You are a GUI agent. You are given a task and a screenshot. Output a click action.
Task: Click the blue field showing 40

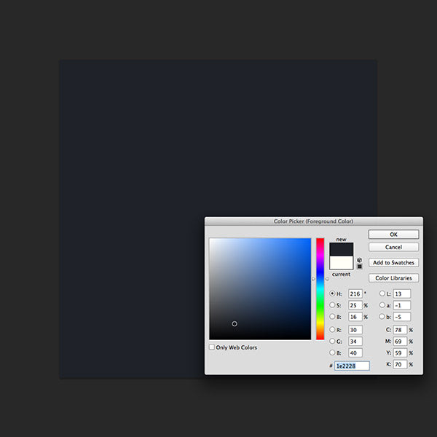355,353
